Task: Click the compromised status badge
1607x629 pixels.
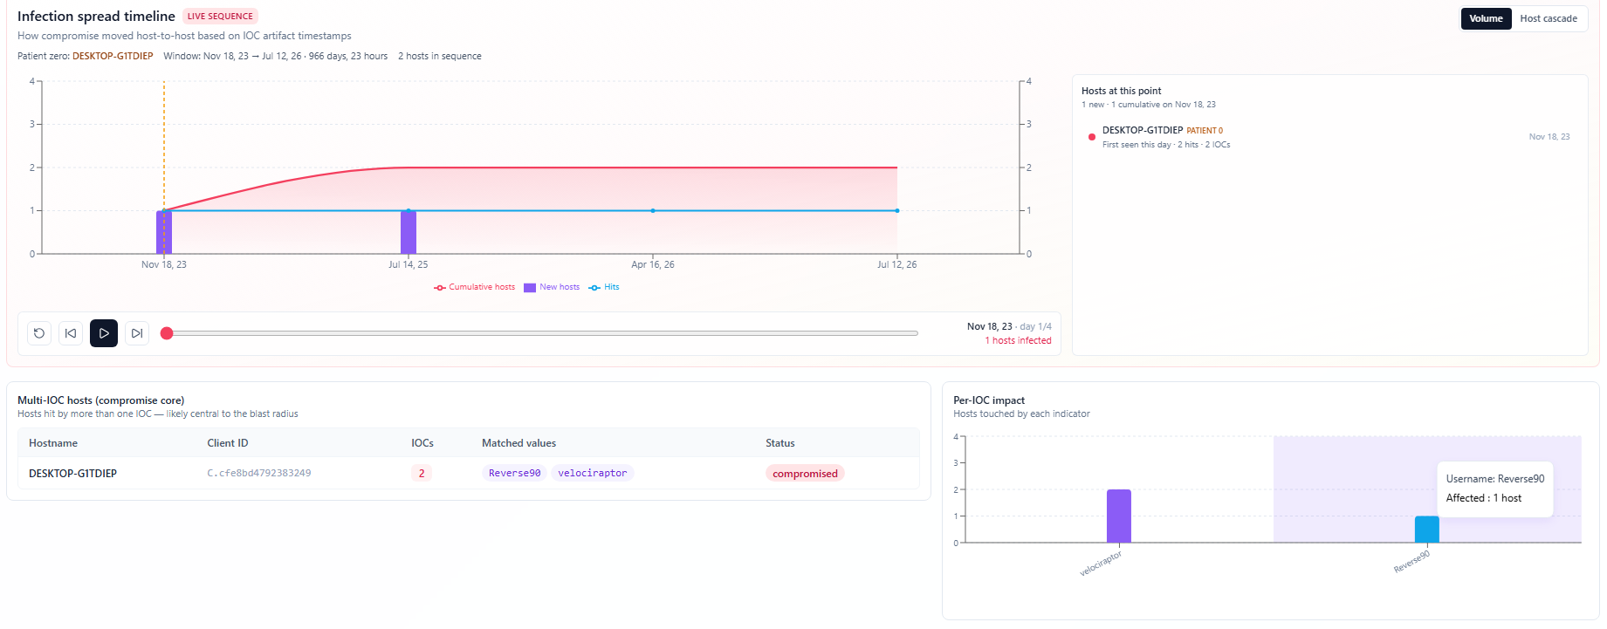Action: [x=805, y=474]
